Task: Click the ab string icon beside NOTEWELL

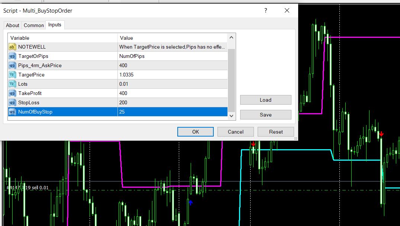Action: coord(13,47)
